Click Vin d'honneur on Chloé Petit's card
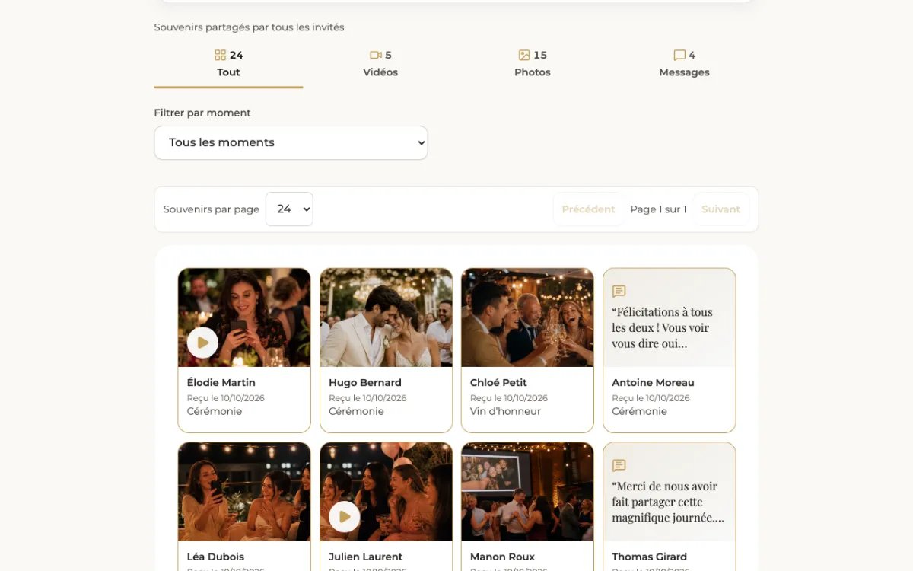 506,411
